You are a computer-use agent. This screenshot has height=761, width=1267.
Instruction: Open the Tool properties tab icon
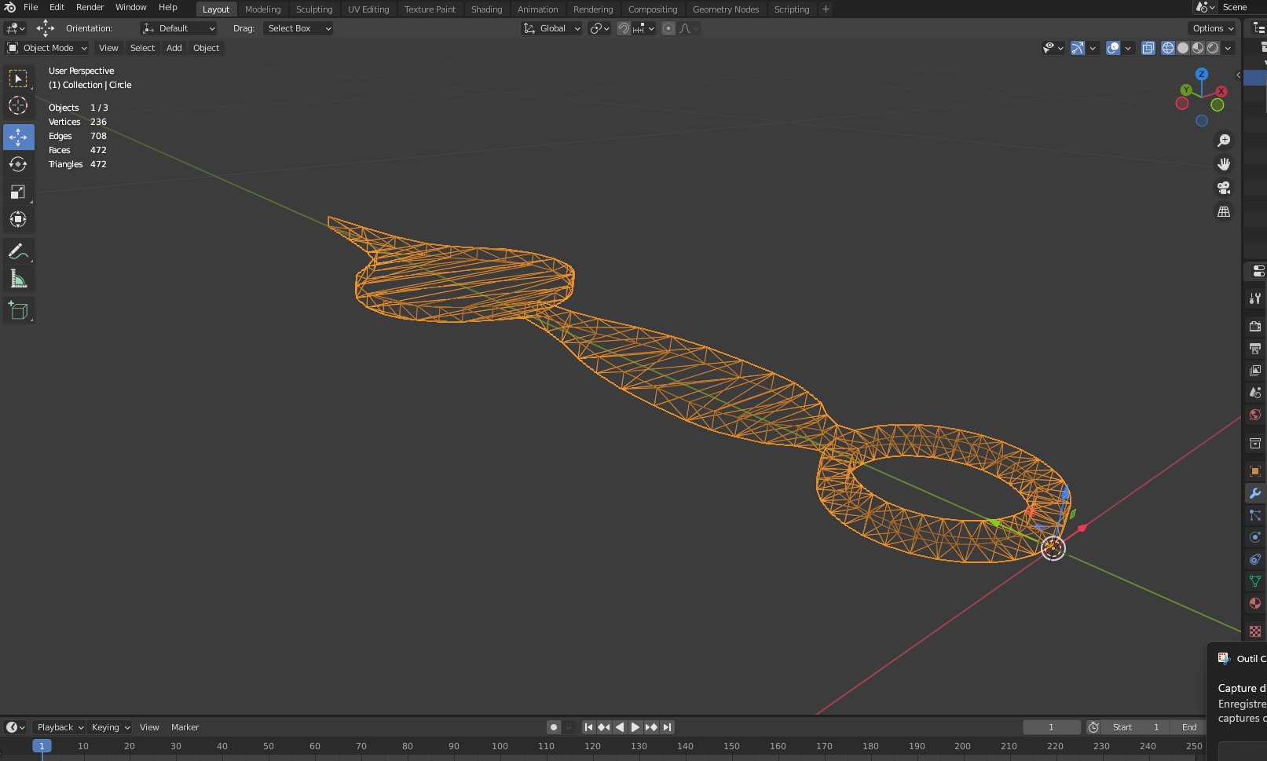coord(1255,298)
